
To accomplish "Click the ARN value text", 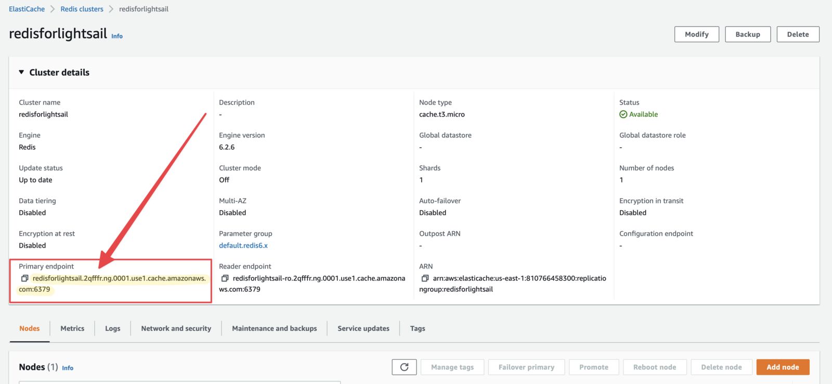I will pos(513,284).
